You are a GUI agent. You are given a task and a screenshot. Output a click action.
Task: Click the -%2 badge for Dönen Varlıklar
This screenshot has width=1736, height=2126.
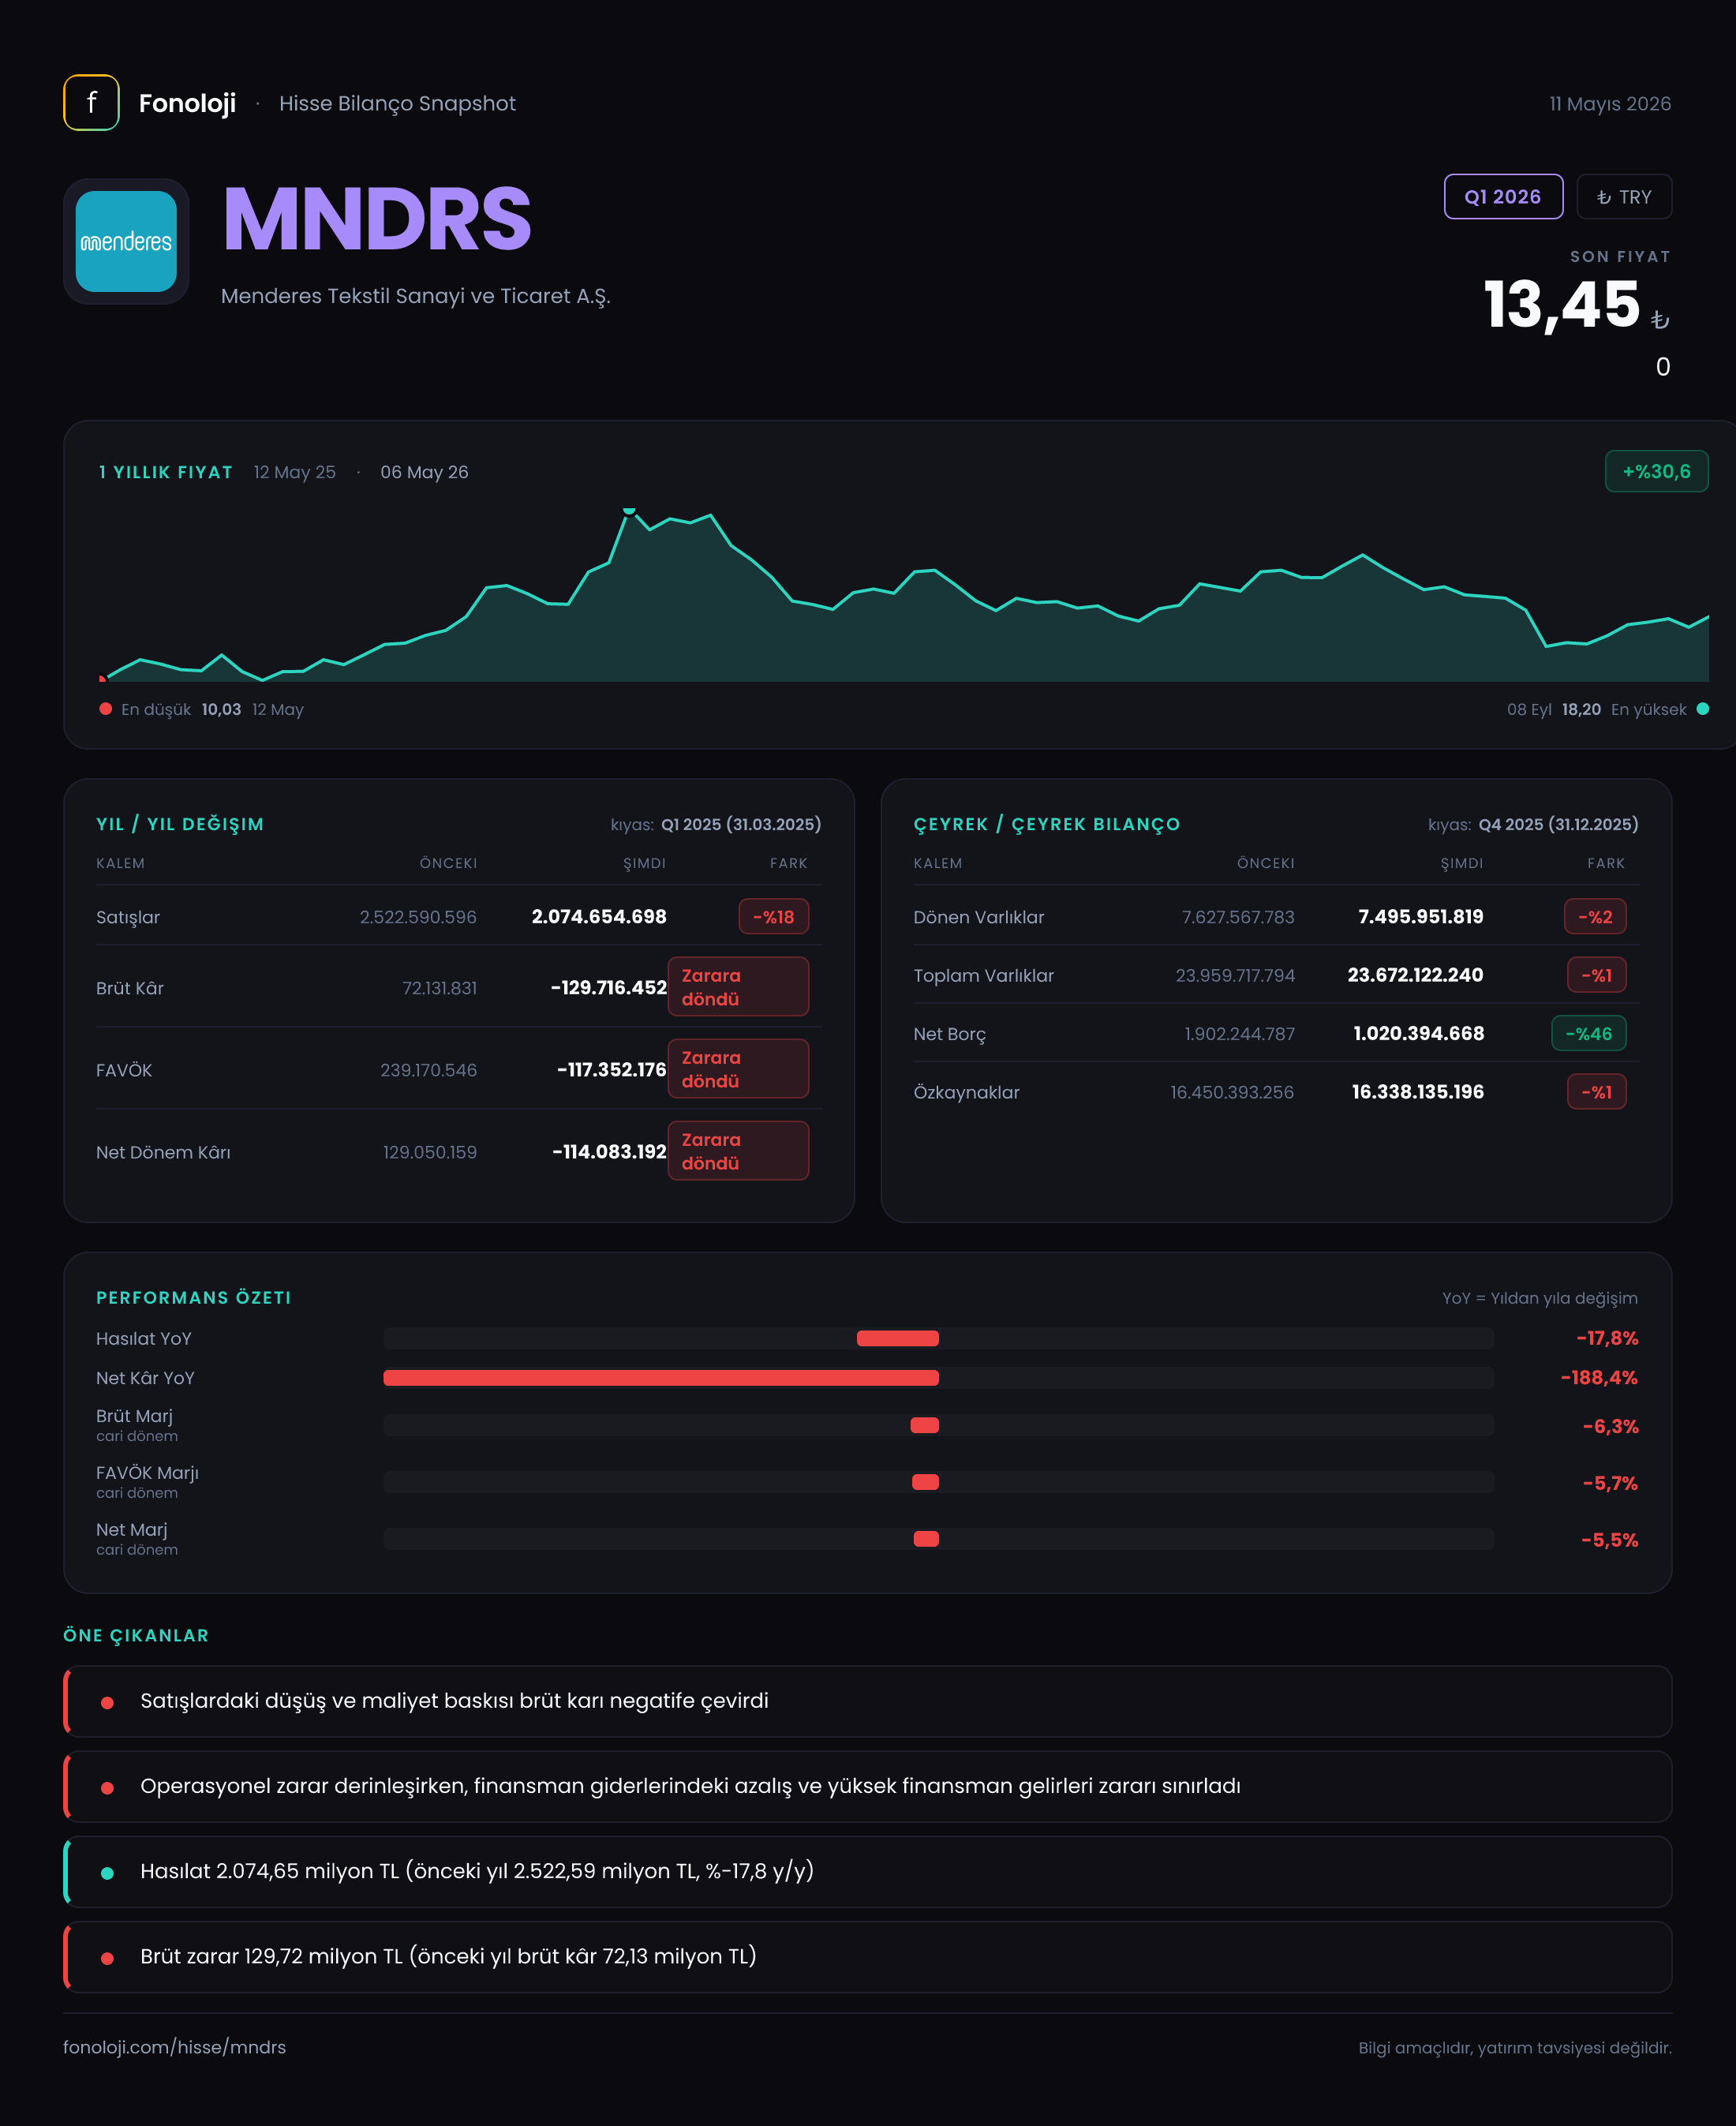(x=1595, y=917)
